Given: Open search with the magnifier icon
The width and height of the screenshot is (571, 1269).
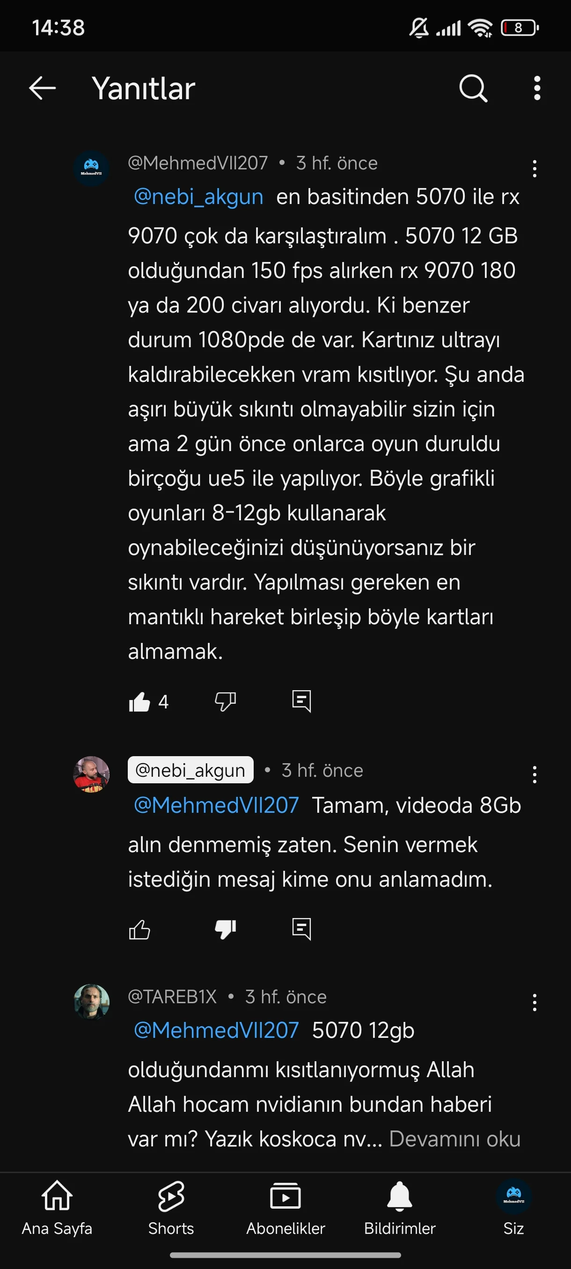Looking at the screenshot, I should pos(474,89).
